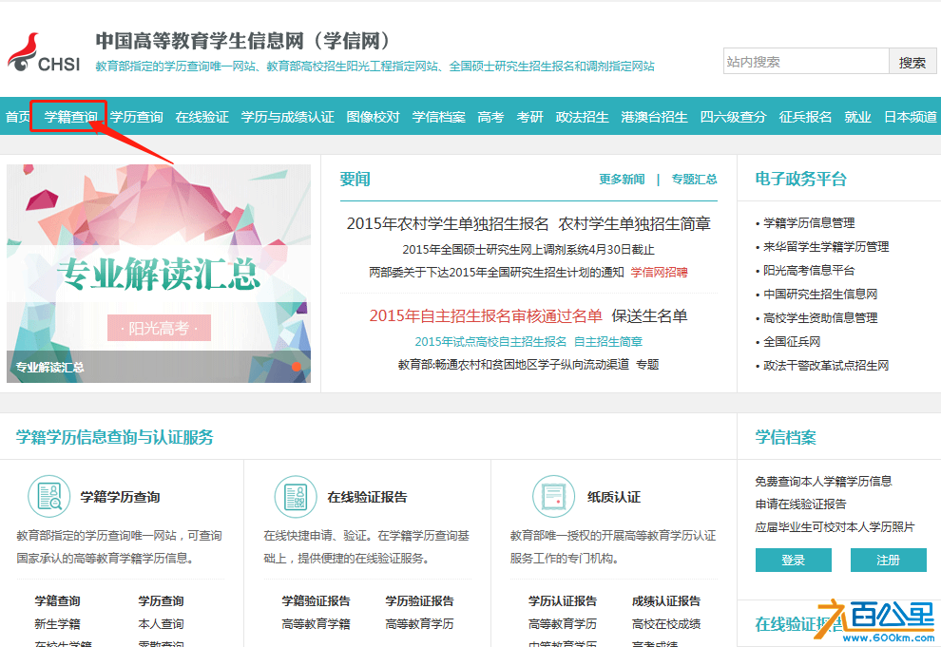Open 日本频道 navigation item
The width and height of the screenshot is (941, 647).
tap(911, 117)
